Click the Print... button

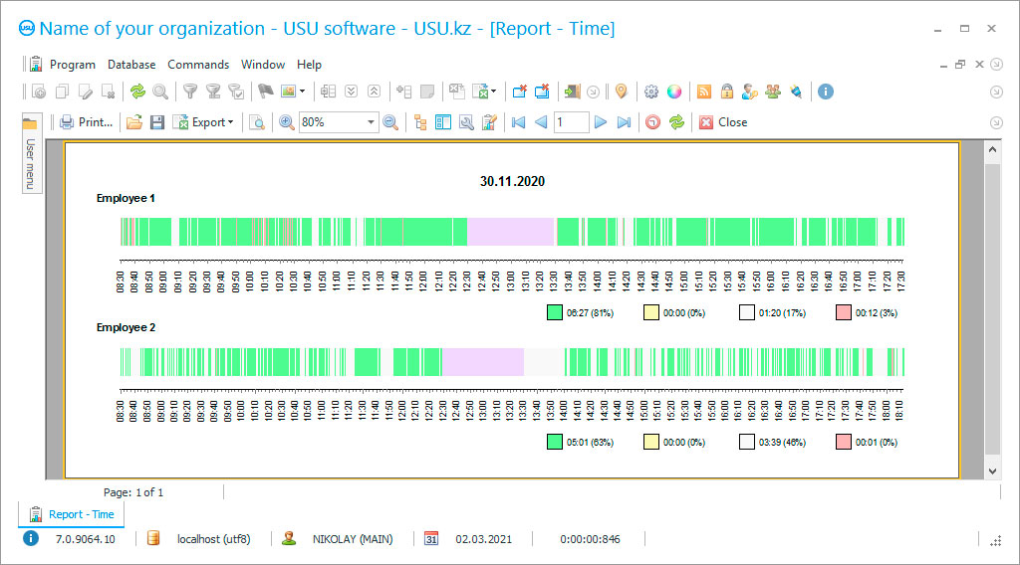pyautogui.click(x=87, y=122)
